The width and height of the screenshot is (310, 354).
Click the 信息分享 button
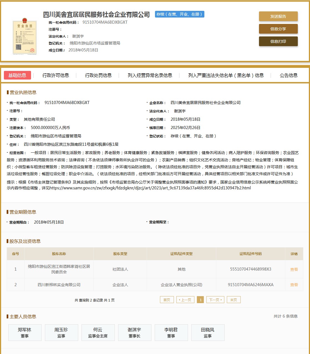click(278, 29)
